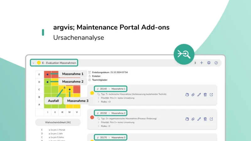This screenshot has width=251, height=141.
Task: Open attachments paperclip for Massnahme 1
Action: pyautogui.click(x=193, y=95)
